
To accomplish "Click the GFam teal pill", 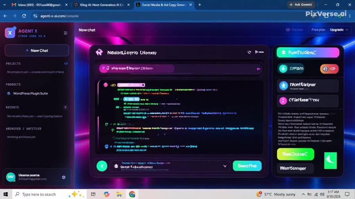I will [x=291, y=69].
